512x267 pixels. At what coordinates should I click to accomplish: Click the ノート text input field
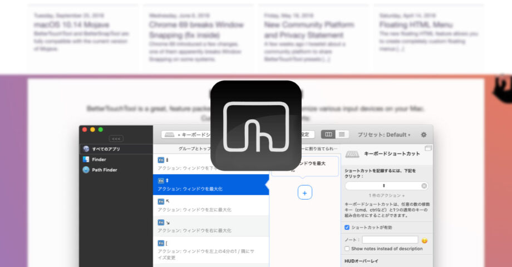[390, 240]
